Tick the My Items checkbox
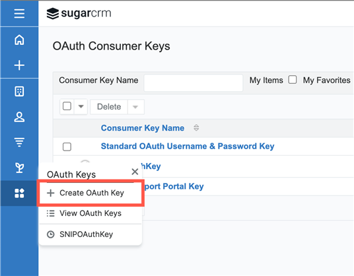This screenshot has width=354, height=276. pyautogui.click(x=293, y=80)
